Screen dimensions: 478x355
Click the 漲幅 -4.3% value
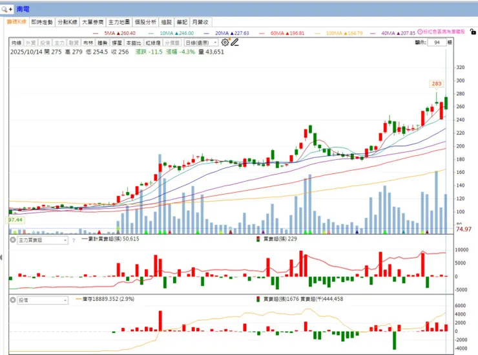pyautogui.click(x=180, y=52)
